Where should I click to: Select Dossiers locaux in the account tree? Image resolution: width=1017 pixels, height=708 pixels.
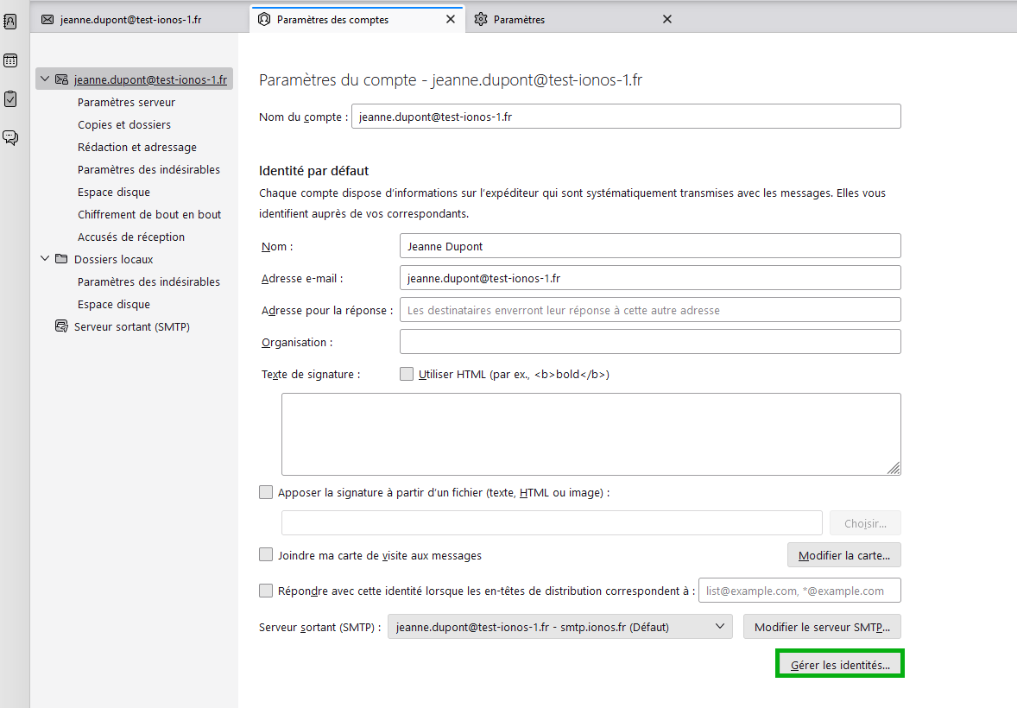(113, 260)
